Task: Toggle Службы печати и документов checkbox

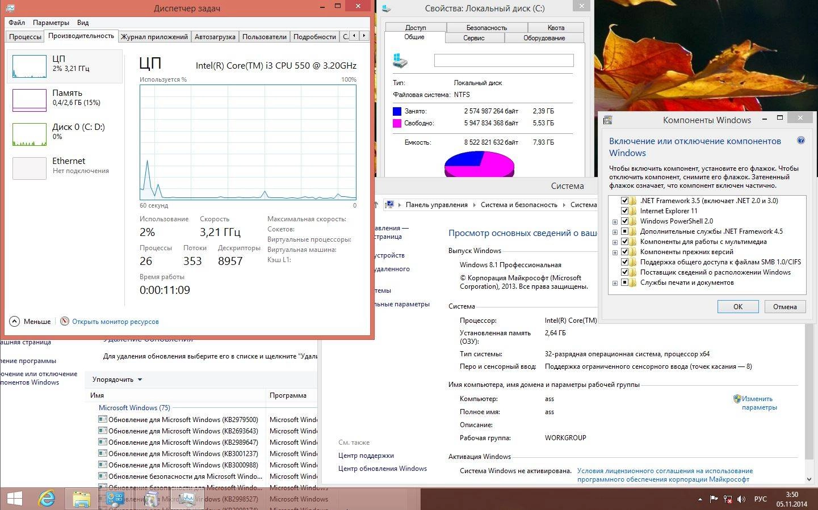Action: coord(624,283)
